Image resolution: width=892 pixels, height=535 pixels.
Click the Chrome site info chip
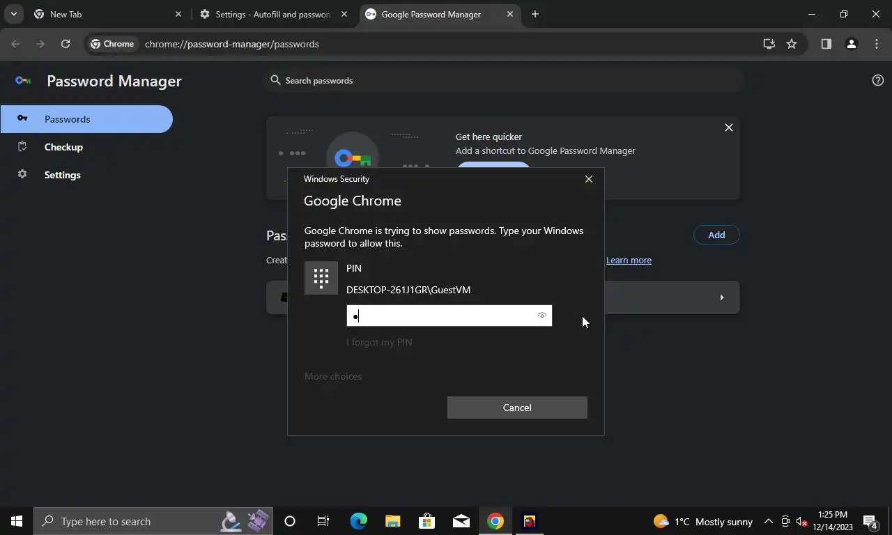112,44
